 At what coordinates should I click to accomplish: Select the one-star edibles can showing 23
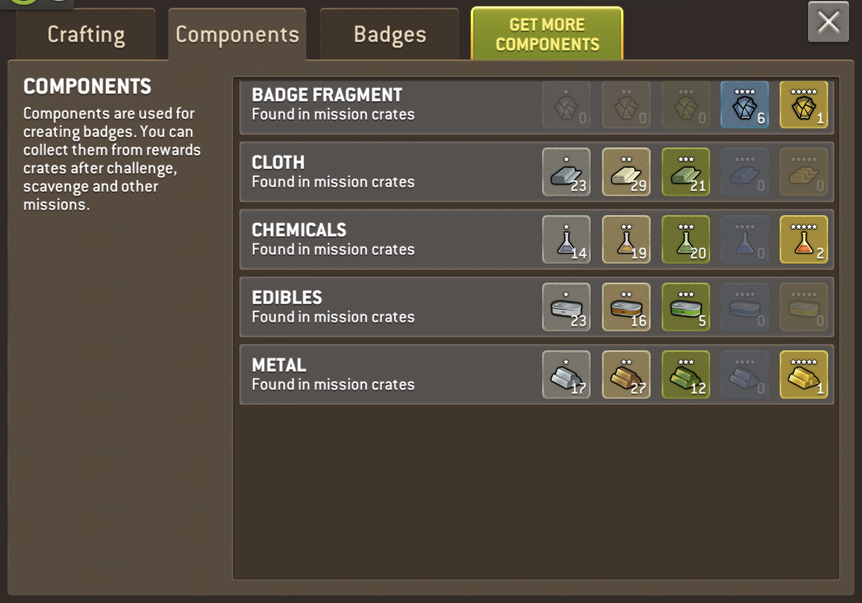(x=567, y=307)
